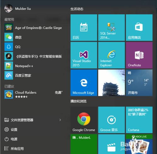This screenshot has width=157, height=154.
Task: Launch Google Chrome tile
Action: (84, 120)
